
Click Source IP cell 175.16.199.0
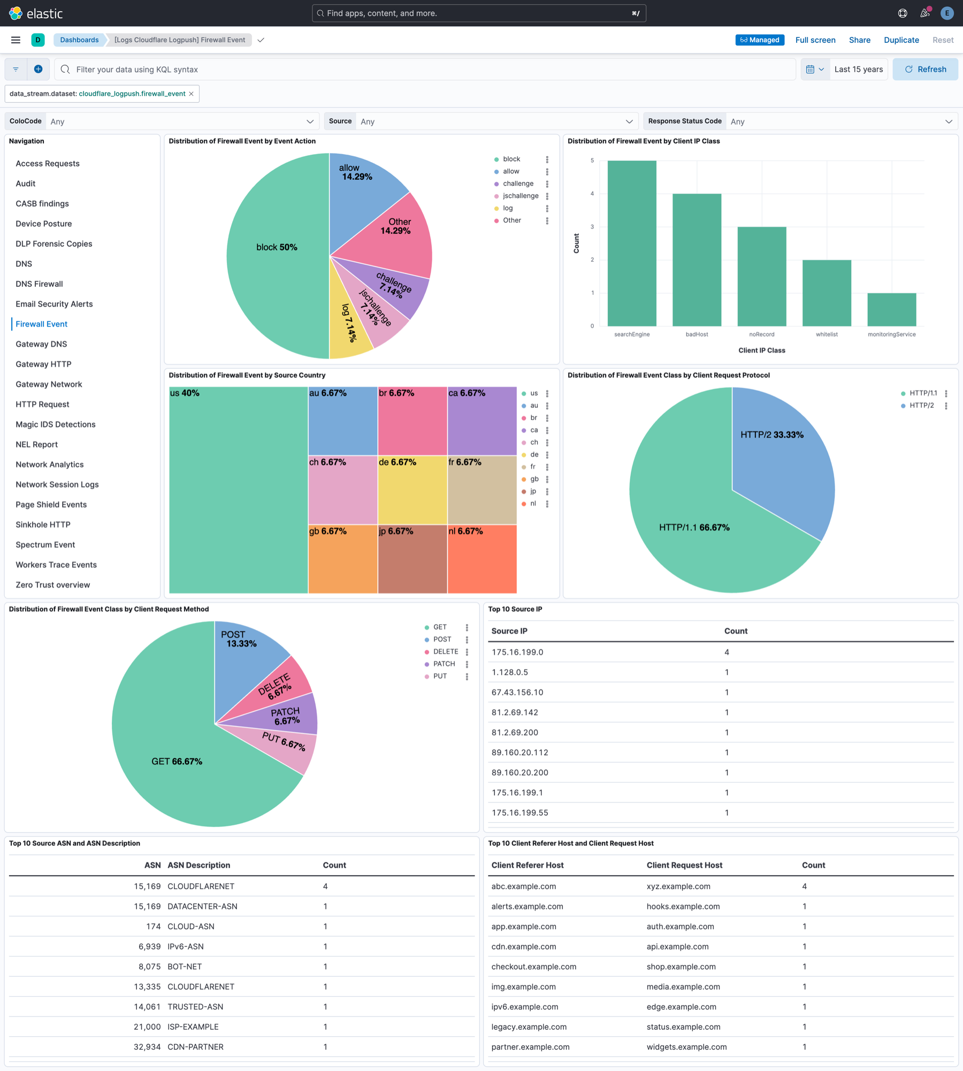coord(517,652)
